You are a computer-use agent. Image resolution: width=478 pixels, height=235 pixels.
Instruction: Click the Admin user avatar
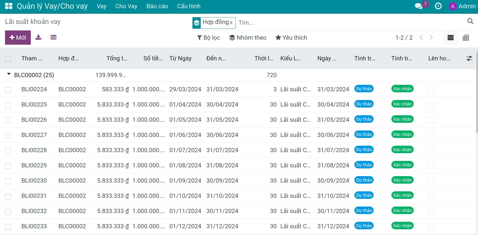(453, 6)
